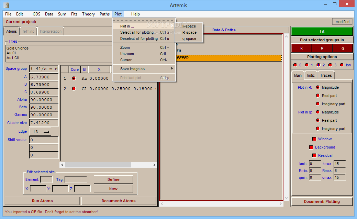
Task: Click the Define site button
Action: click(x=113, y=179)
